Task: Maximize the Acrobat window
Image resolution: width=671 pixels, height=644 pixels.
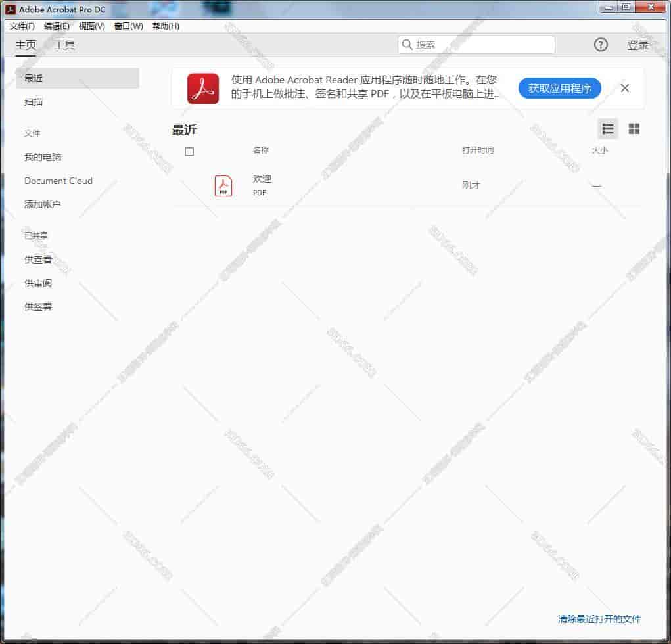Action: click(626, 7)
